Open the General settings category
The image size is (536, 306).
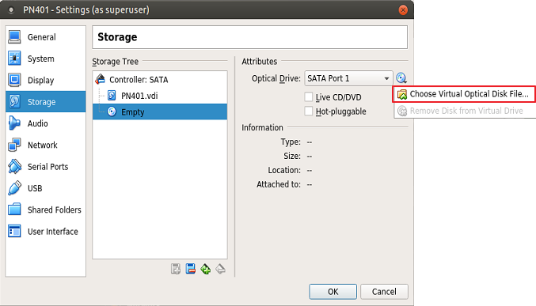45,37
